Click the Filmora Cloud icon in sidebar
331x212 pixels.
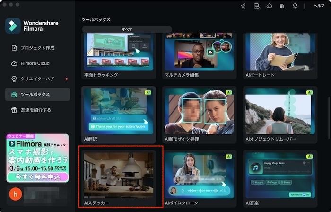[14, 63]
